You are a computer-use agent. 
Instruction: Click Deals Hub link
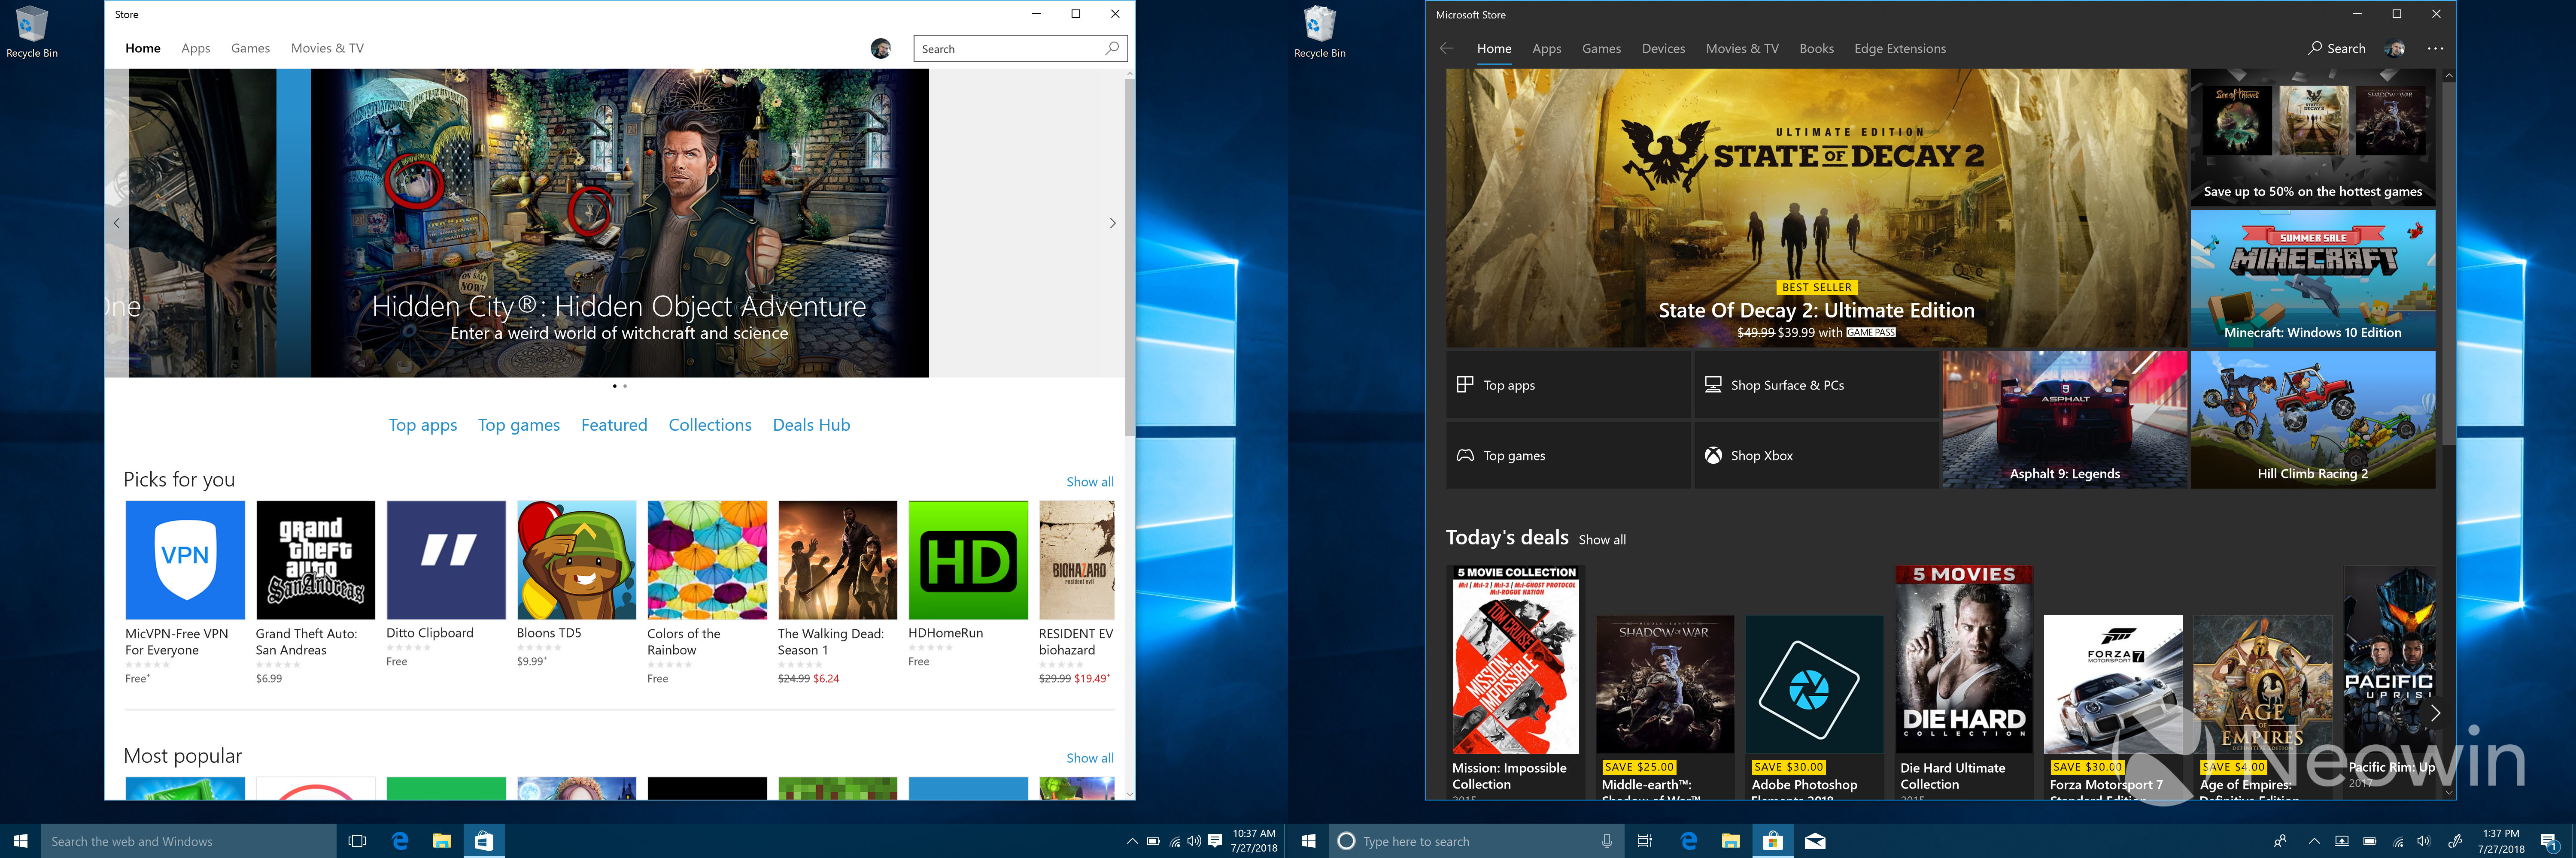click(x=811, y=425)
